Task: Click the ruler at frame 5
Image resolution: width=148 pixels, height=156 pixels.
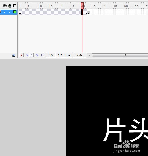Action: 28,6
